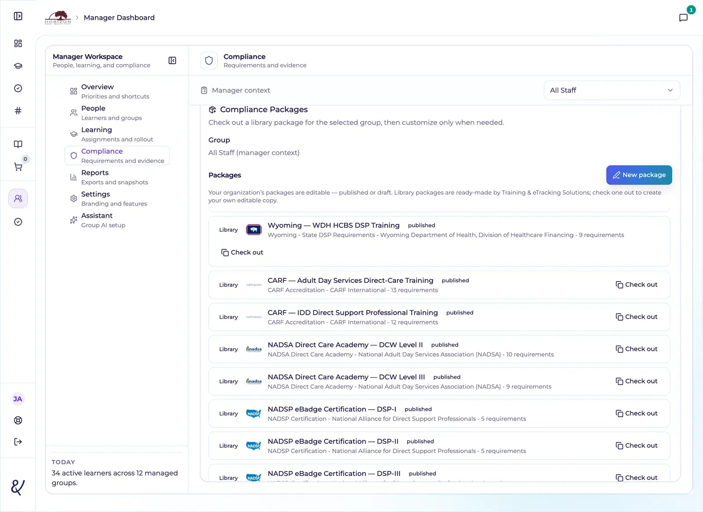Click CARF — Adult Day Services Direct-Care Training title
703x512 pixels.
[350, 281]
